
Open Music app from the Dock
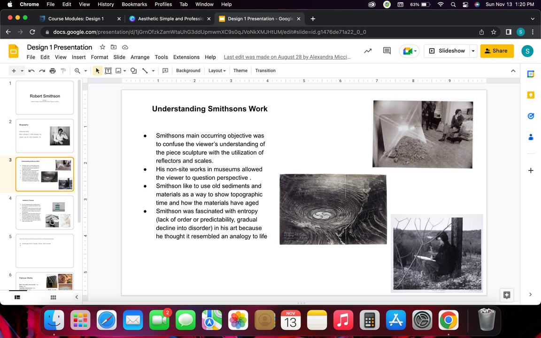pos(343,321)
